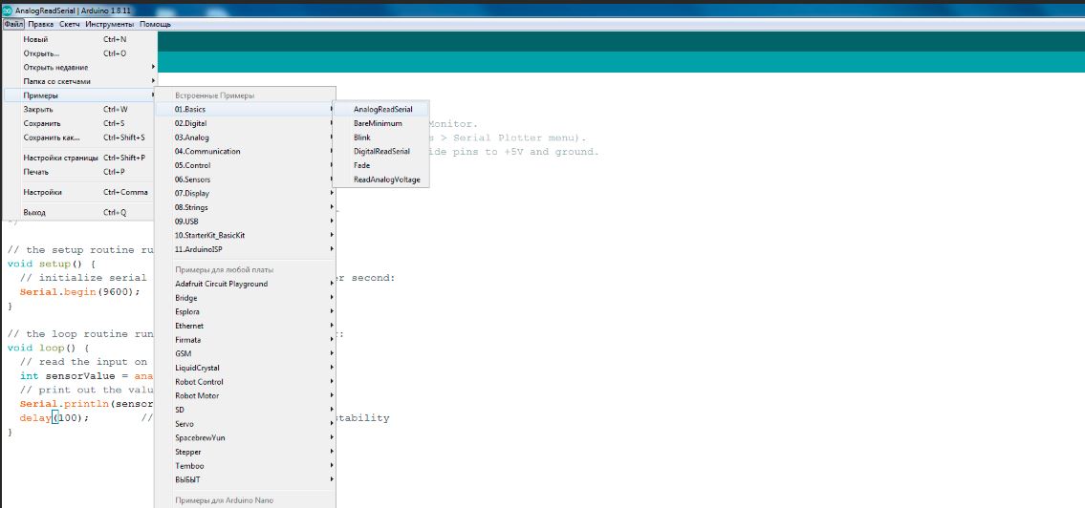
Task: Open the Robot Control examples
Action: click(x=245, y=382)
